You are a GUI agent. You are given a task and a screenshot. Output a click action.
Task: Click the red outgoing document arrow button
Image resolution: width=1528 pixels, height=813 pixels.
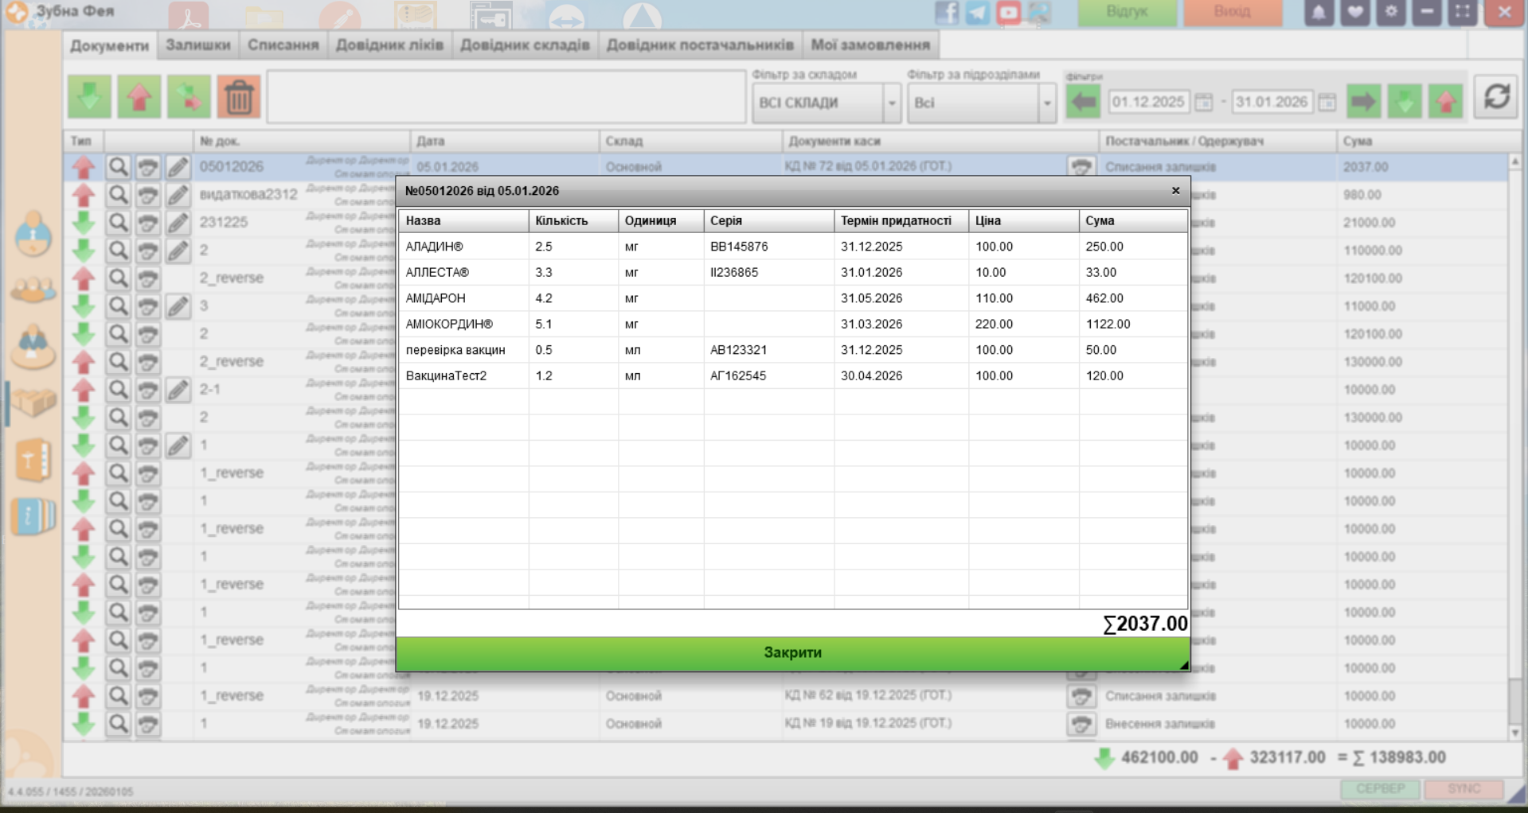139,97
